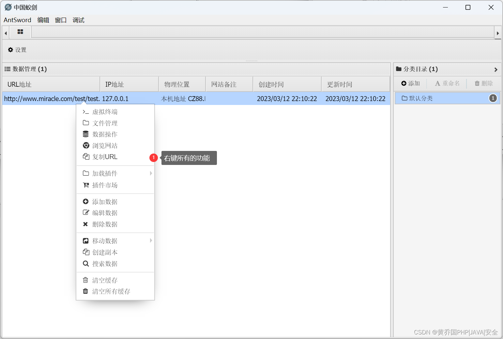Screen dimensions: 503x339
Task: Expand the 移动数据 submenu arrow
Action: tap(151, 241)
